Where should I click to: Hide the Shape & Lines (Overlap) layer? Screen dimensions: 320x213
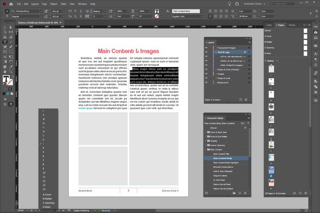coord(206,69)
